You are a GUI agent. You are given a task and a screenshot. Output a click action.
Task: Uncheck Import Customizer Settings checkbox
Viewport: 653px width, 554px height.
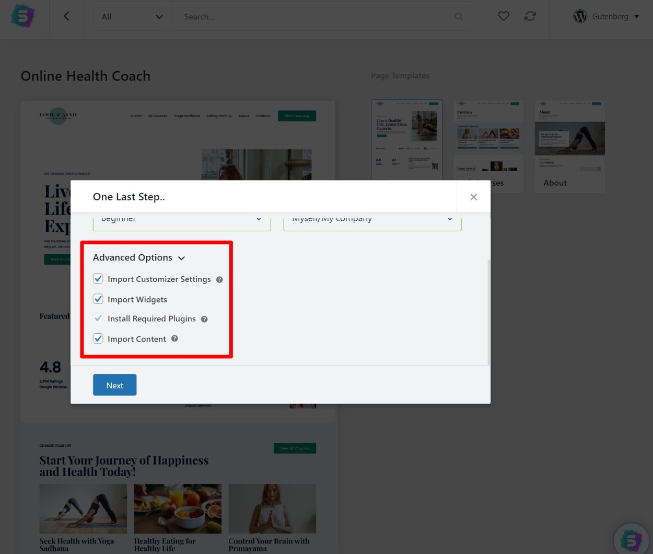click(x=98, y=279)
